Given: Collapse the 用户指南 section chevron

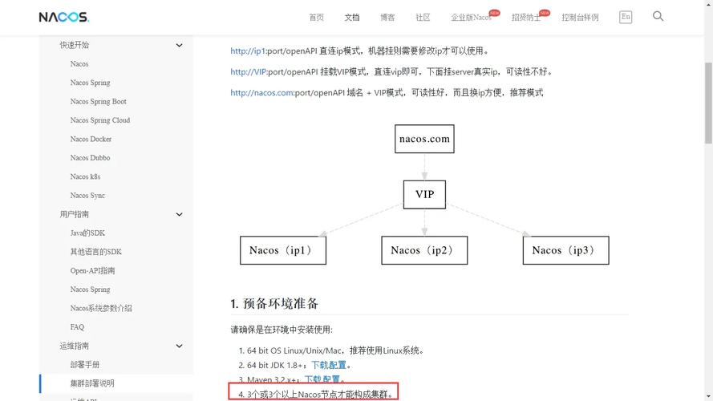Looking at the screenshot, I should pos(179,214).
